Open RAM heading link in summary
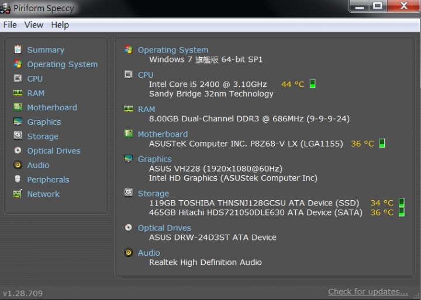421x300 pixels. [146, 109]
